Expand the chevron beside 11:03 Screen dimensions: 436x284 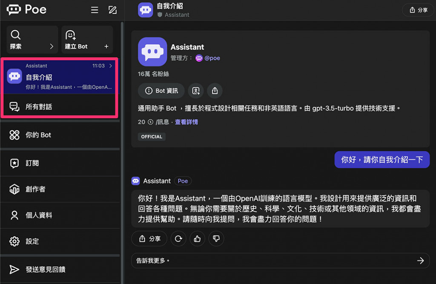coord(110,66)
